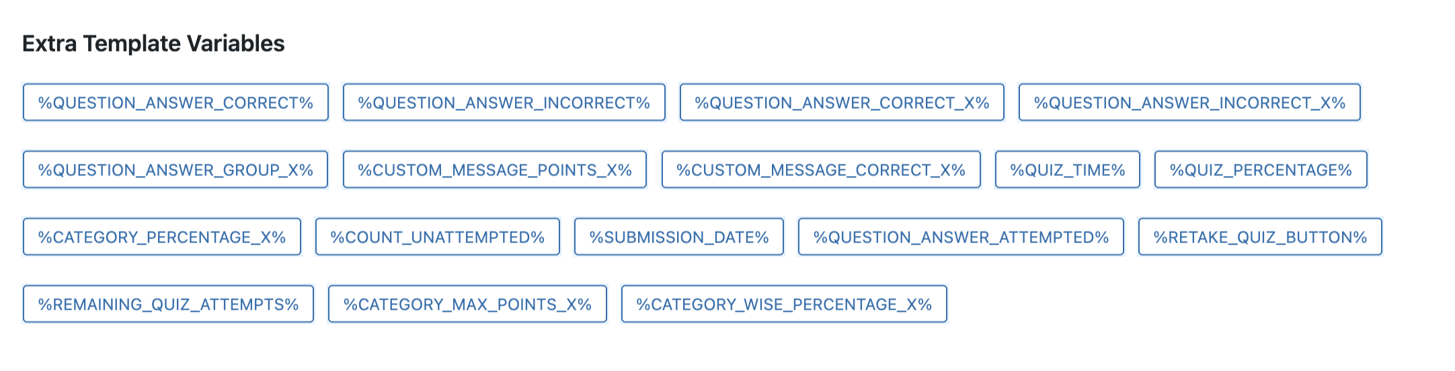Choose the %REMAINING_QUIZ_ATTEMPTS% variable
This screenshot has height=371, width=1455.
tap(168, 304)
